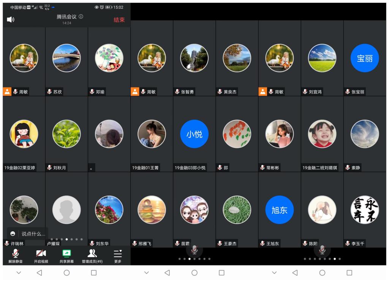Tap the 共享屏幕 share screen icon
This screenshot has width=389, height=283.
(x=66, y=254)
